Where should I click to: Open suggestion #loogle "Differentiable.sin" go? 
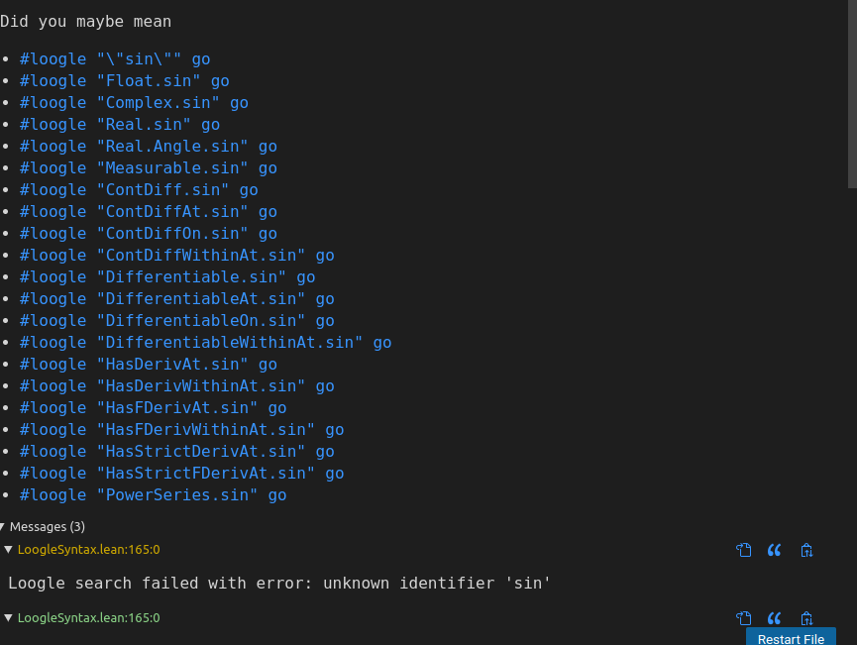[x=167, y=277]
